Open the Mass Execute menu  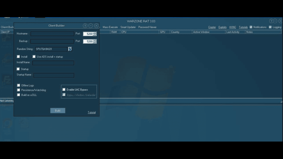click(110, 27)
